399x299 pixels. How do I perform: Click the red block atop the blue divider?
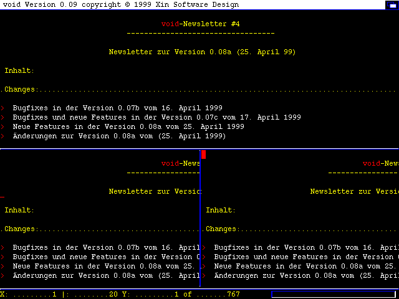tap(203, 154)
